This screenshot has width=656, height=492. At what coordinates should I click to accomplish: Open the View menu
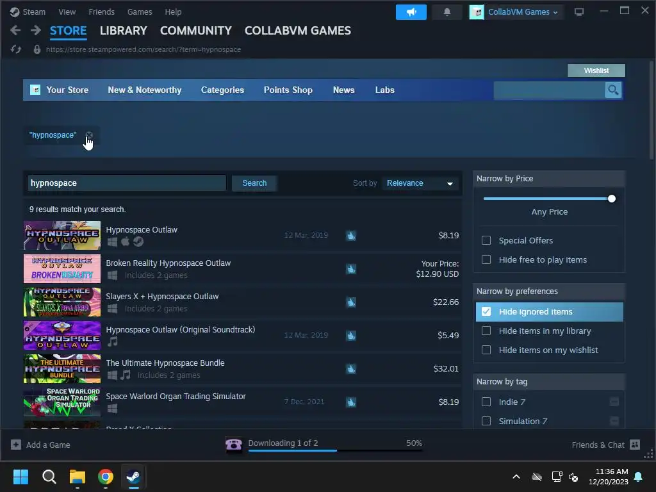67,12
